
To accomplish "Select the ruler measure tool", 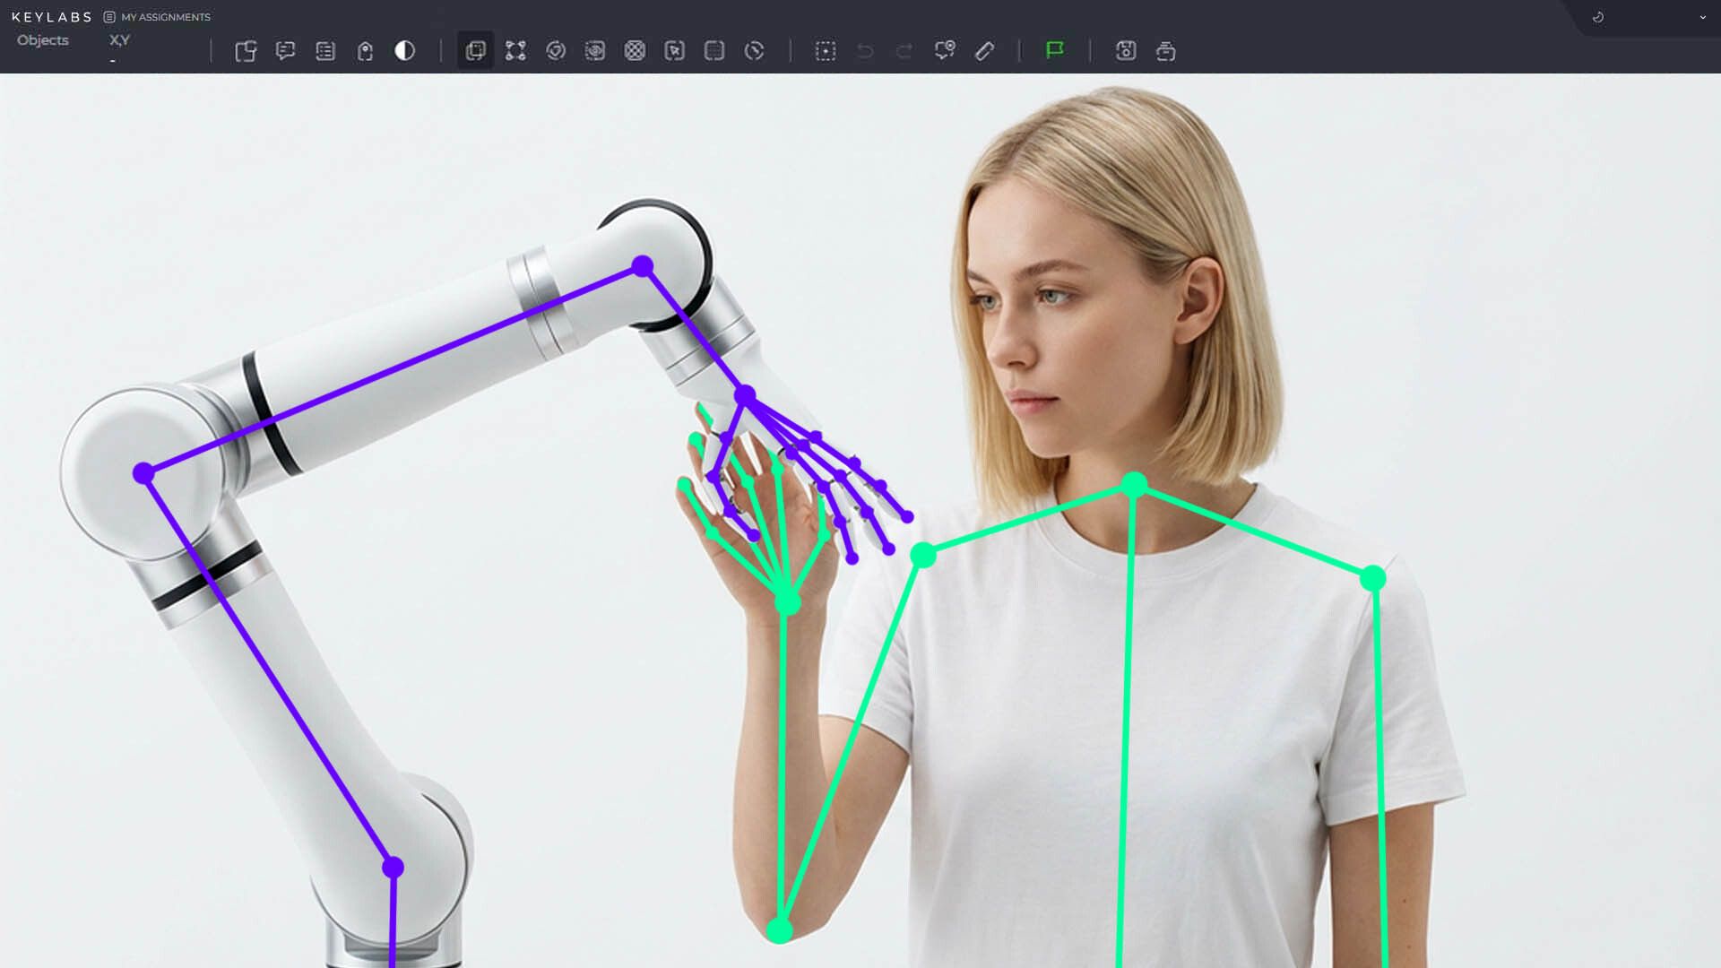I will click(984, 51).
